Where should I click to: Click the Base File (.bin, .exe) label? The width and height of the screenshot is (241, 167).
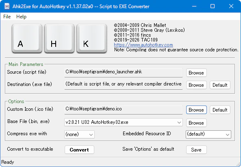(28, 121)
